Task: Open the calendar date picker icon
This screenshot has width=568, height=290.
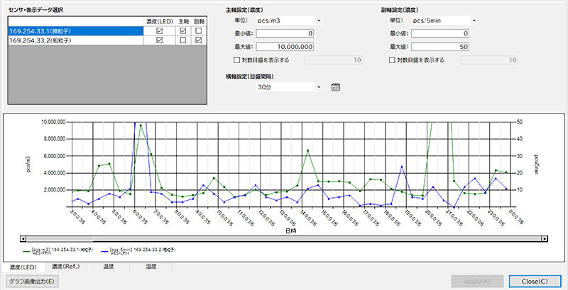Action: [x=337, y=87]
